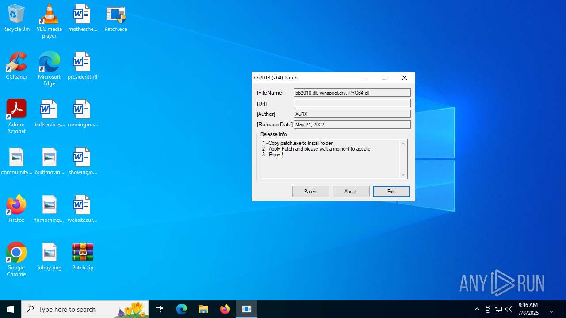This screenshot has width=566, height=318.
Task: Select the julmy.png file icon
Action: pyautogui.click(x=49, y=257)
